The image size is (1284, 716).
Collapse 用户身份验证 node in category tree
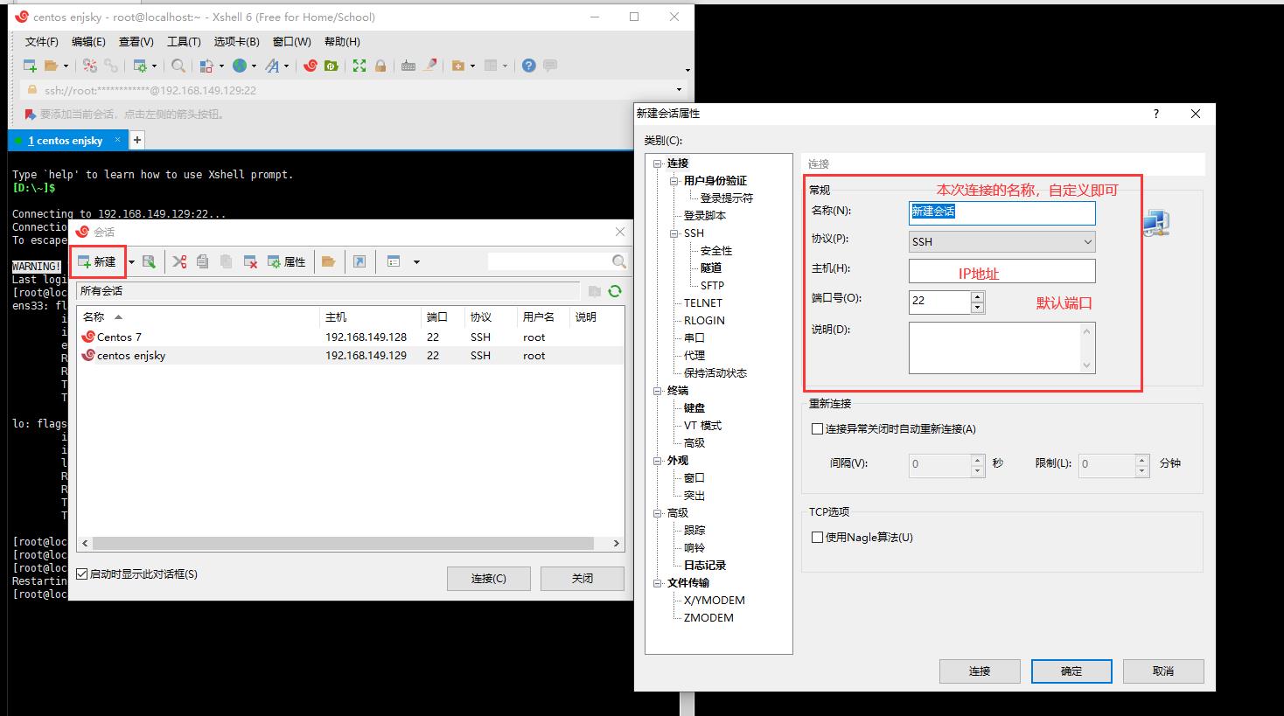(675, 181)
